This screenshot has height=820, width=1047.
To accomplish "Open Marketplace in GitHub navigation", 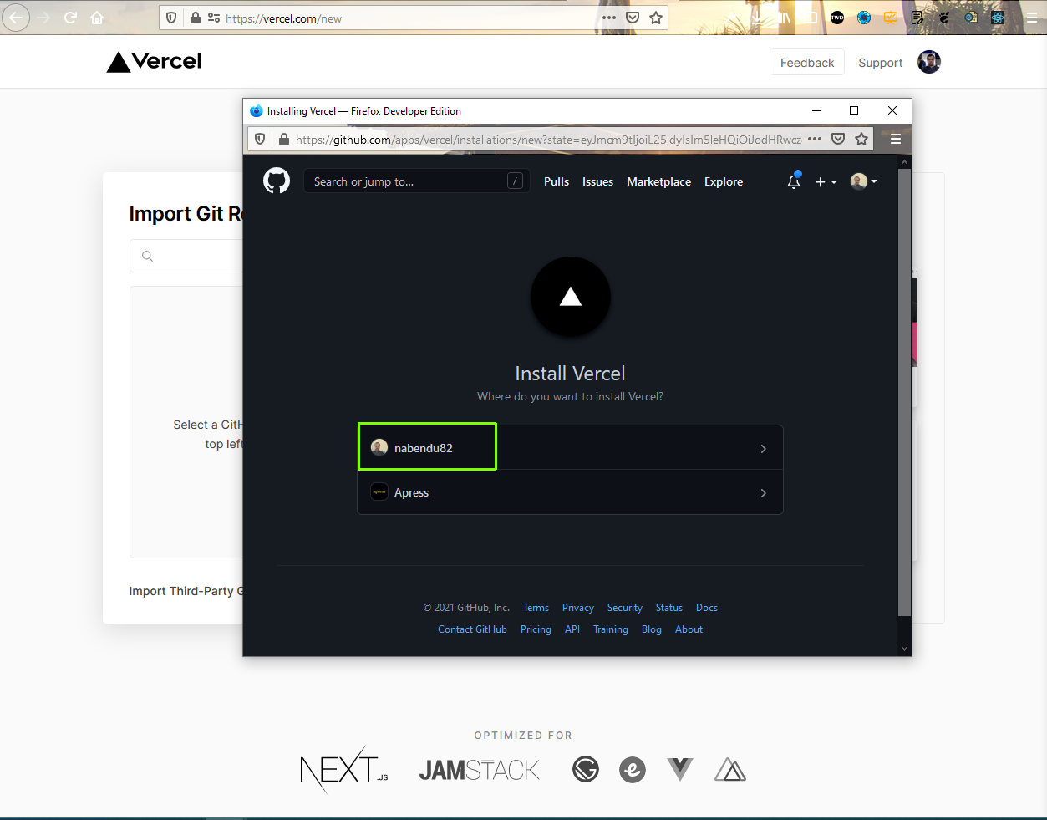I will 658,181.
